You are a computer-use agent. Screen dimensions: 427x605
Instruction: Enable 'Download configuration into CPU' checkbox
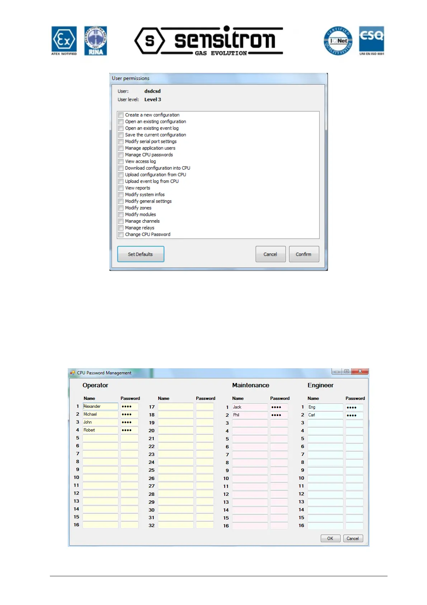121,168
